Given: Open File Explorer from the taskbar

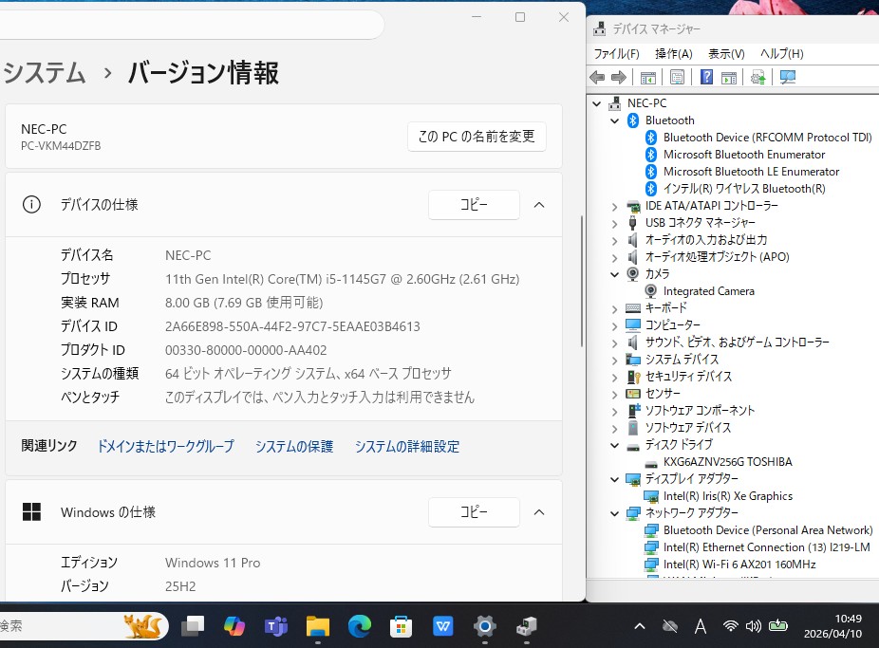Looking at the screenshot, I should click(x=317, y=626).
